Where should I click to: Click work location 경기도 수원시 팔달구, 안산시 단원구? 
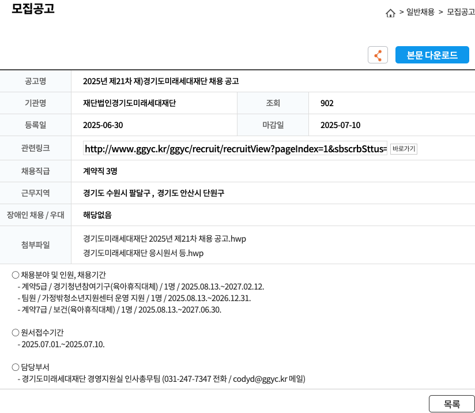pos(153,193)
